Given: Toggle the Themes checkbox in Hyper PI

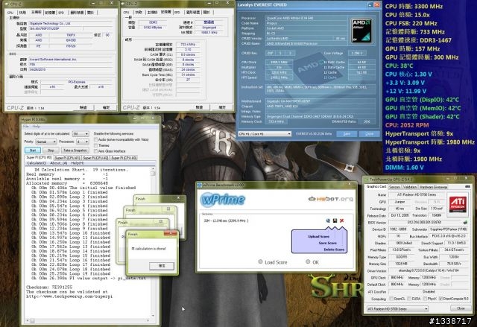Looking at the screenshot, I should pyautogui.click(x=96, y=145).
